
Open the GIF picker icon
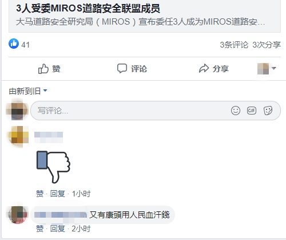pyautogui.click(x=252, y=111)
